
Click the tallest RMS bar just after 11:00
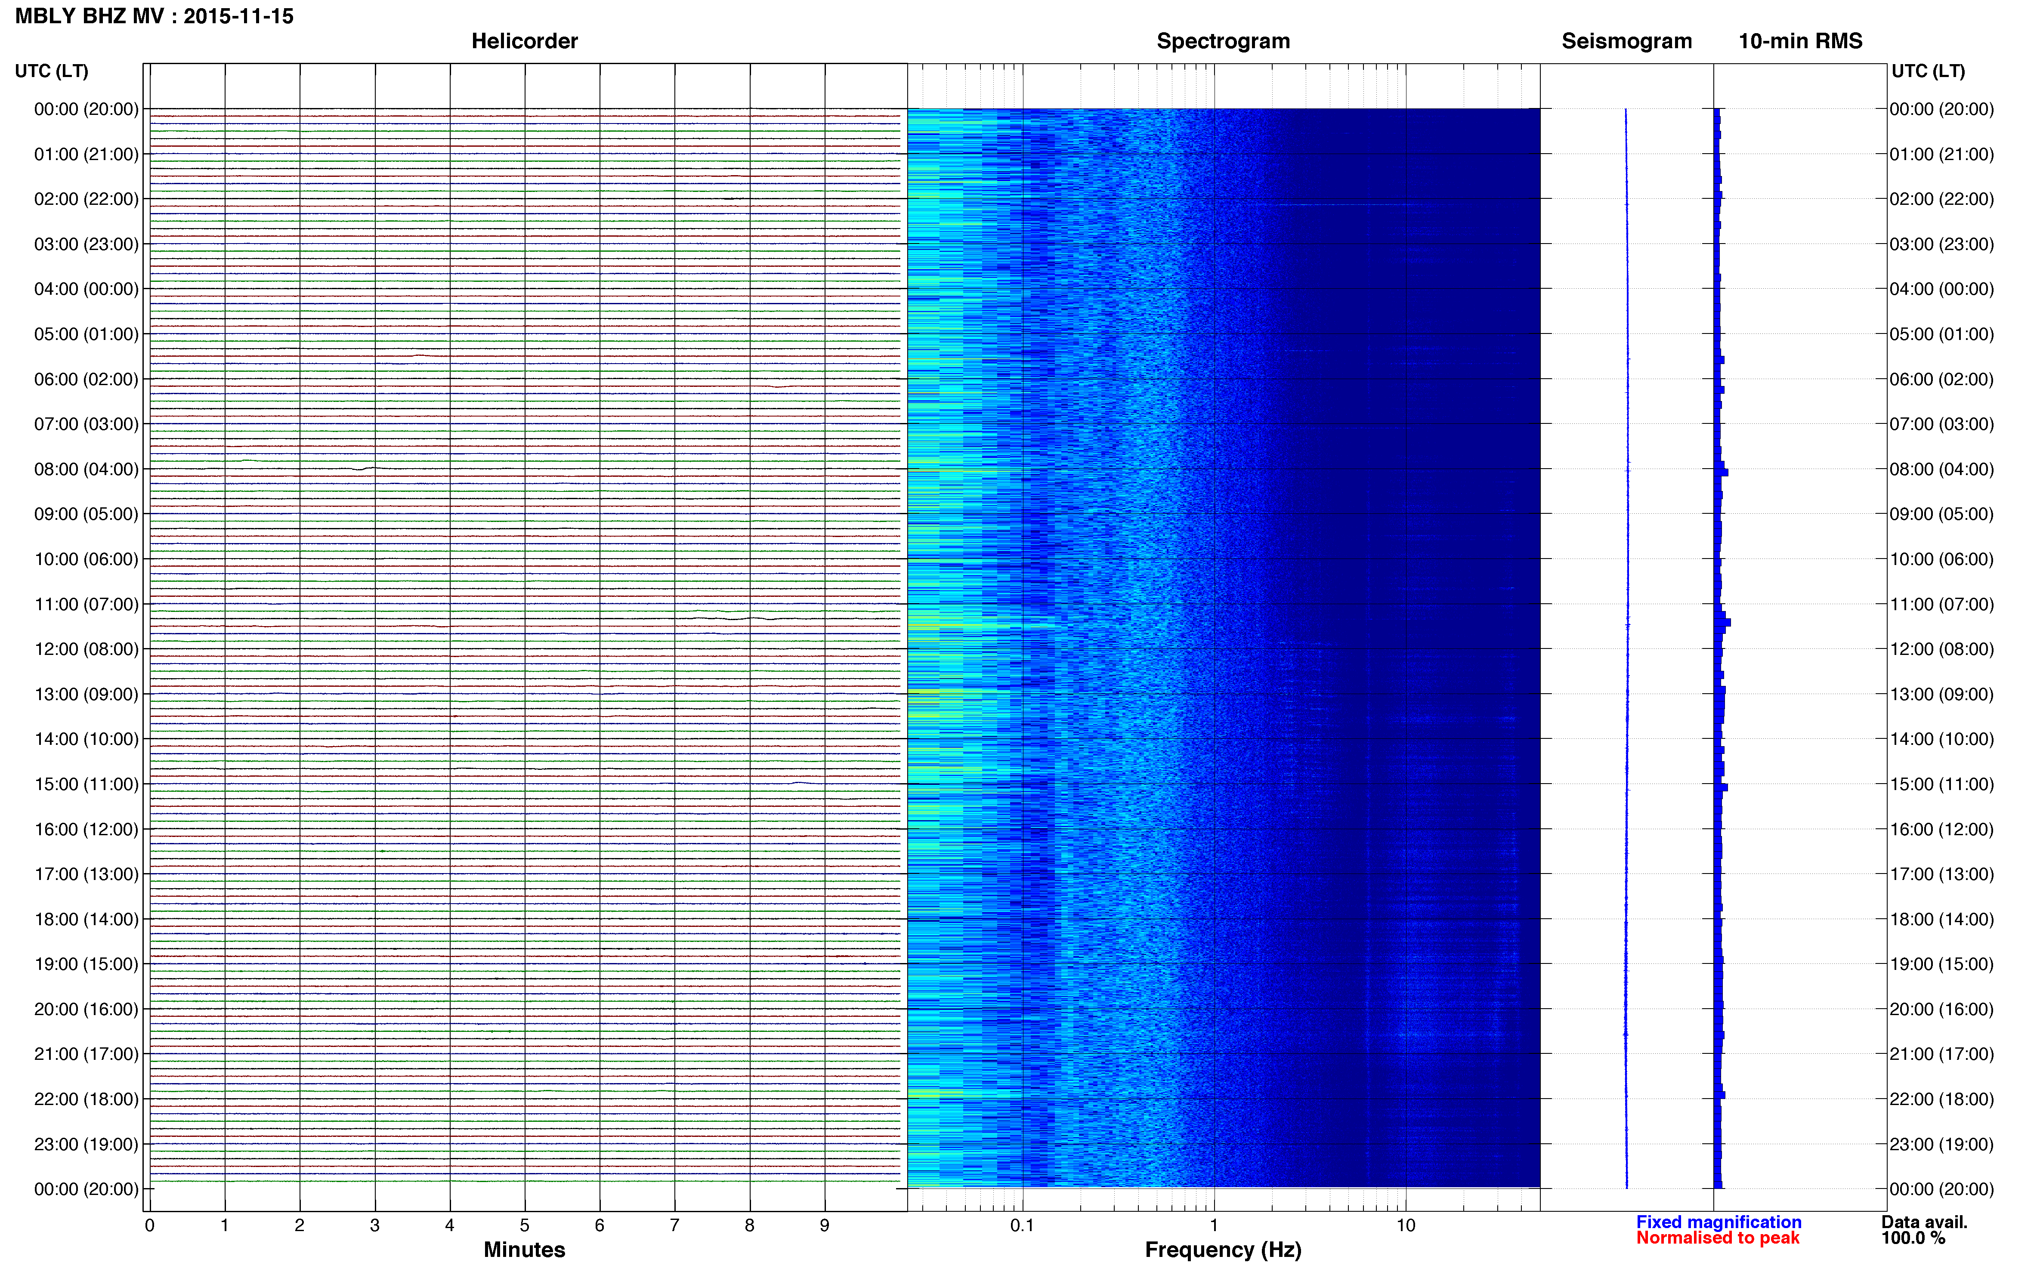(1723, 622)
